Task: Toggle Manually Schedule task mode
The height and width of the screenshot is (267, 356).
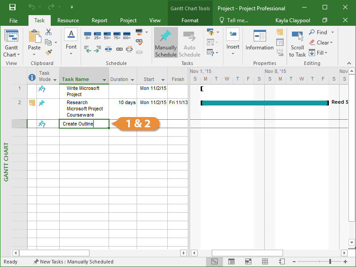Action: pyautogui.click(x=166, y=44)
